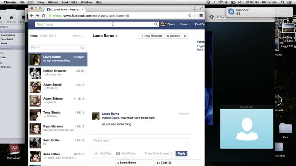Open the Laura Barns chat tab at bottom
The image size is (296, 166).
(x=134, y=163)
